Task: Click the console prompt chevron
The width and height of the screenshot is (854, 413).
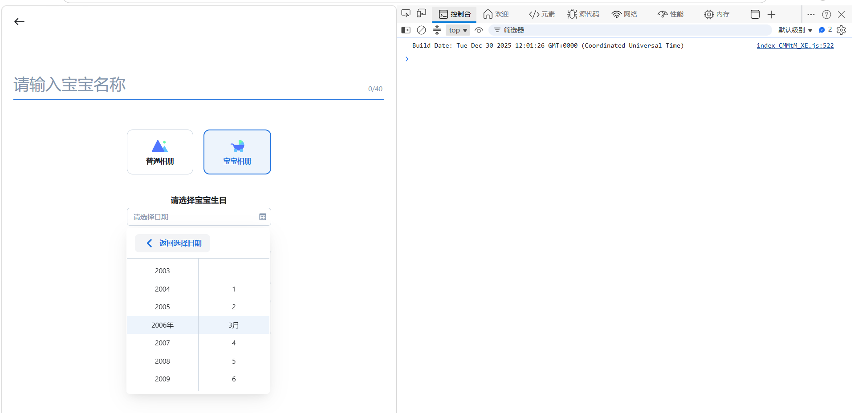Action: pyautogui.click(x=407, y=59)
